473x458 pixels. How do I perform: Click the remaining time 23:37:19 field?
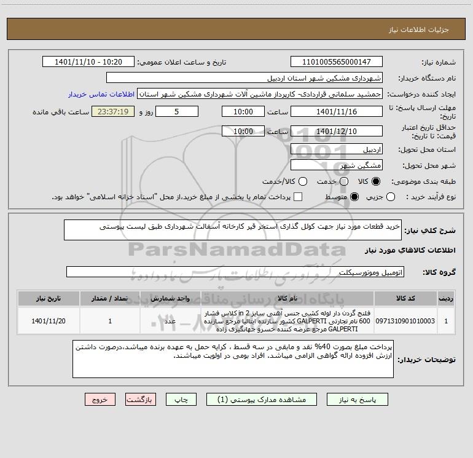[113, 111]
